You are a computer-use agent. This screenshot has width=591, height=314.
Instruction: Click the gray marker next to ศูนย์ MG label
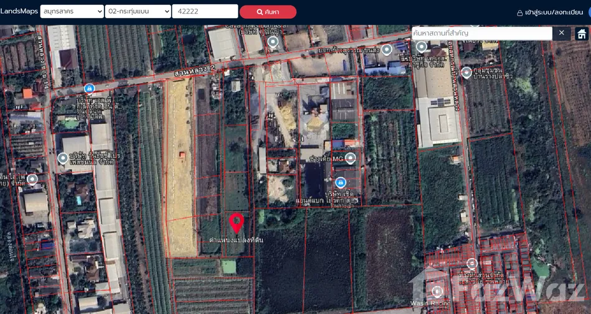pyautogui.click(x=350, y=158)
